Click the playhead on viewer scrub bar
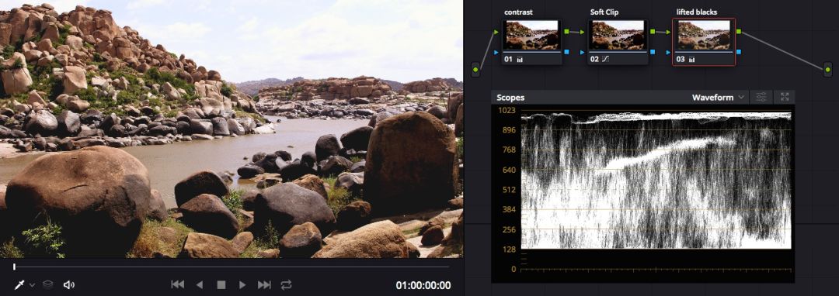The width and height of the screenshot is (839, 296). pos(15,267)
